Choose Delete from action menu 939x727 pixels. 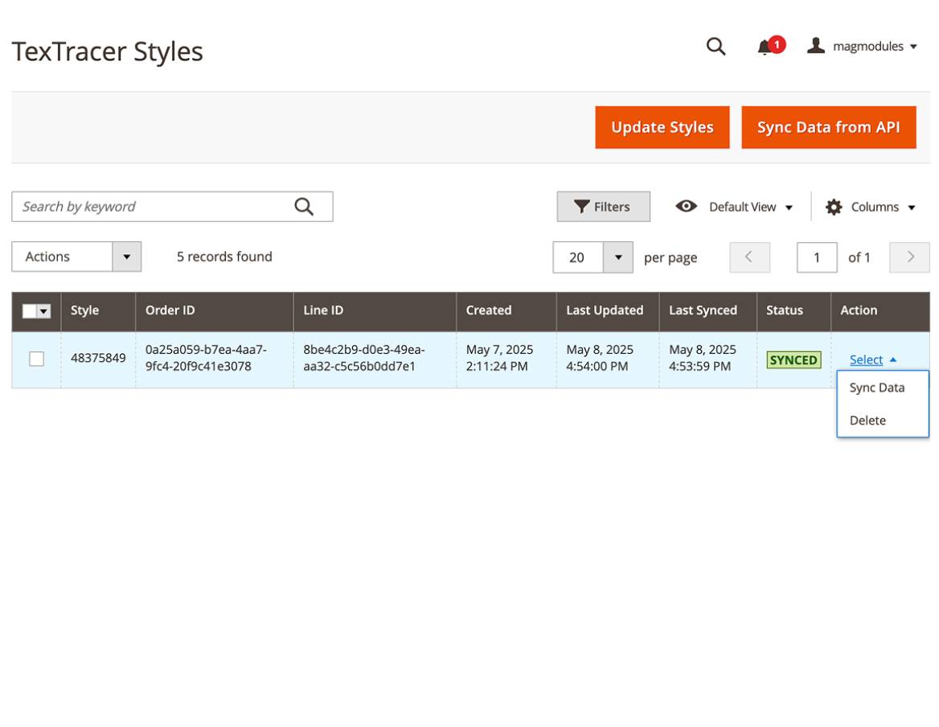pyautogui.click(x=867, y=421)
